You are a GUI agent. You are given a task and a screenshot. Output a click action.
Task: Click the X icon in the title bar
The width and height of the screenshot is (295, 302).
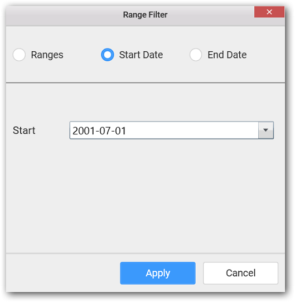coord(269,12)
